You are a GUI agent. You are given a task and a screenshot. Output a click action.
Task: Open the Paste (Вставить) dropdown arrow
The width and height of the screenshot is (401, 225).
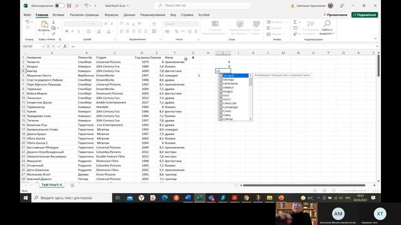click(x=44, y=34)
